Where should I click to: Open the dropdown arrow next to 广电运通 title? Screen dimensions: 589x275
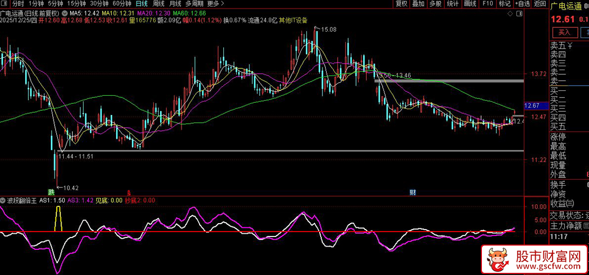[x=65, y=12]
